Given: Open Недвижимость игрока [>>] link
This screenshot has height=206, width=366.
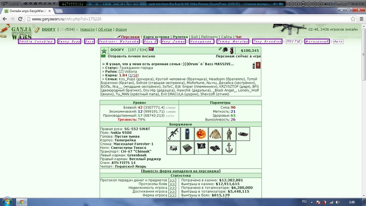Looking at the screenshot, I should pos(172,187).
